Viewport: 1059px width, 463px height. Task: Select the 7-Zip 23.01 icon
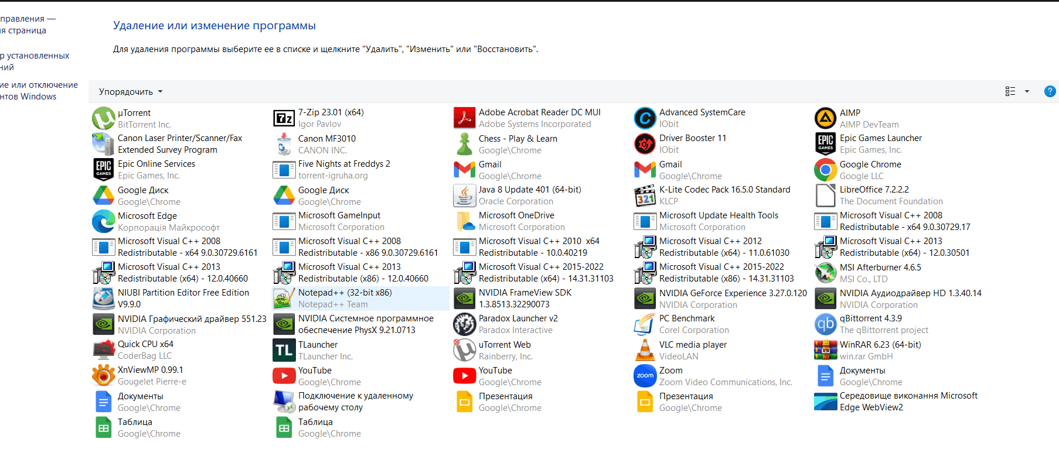tap(284, 118)
